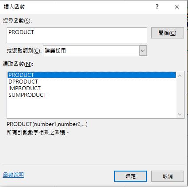Cancel with the 取消 button

168,176
